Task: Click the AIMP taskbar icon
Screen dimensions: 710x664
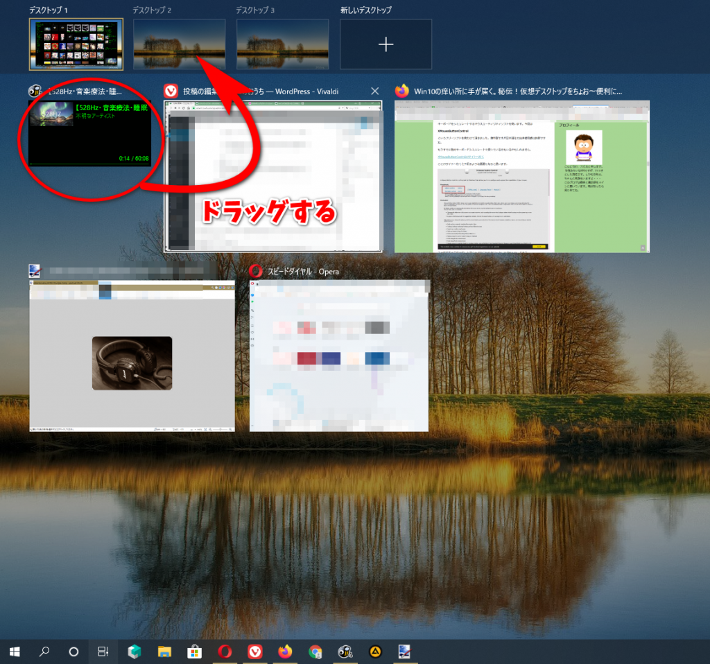Action: tap(375, 651)
